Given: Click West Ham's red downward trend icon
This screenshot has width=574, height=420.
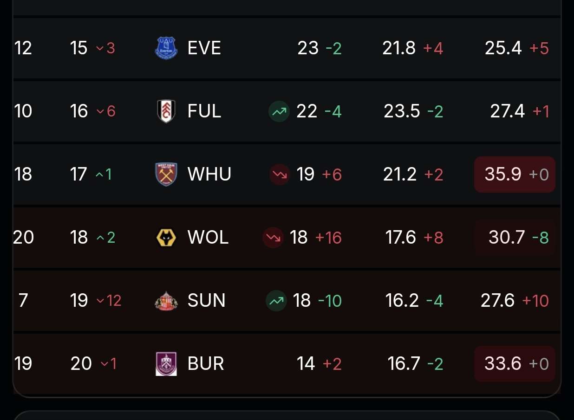Looking at the screenshot, I should coord(279,174).
